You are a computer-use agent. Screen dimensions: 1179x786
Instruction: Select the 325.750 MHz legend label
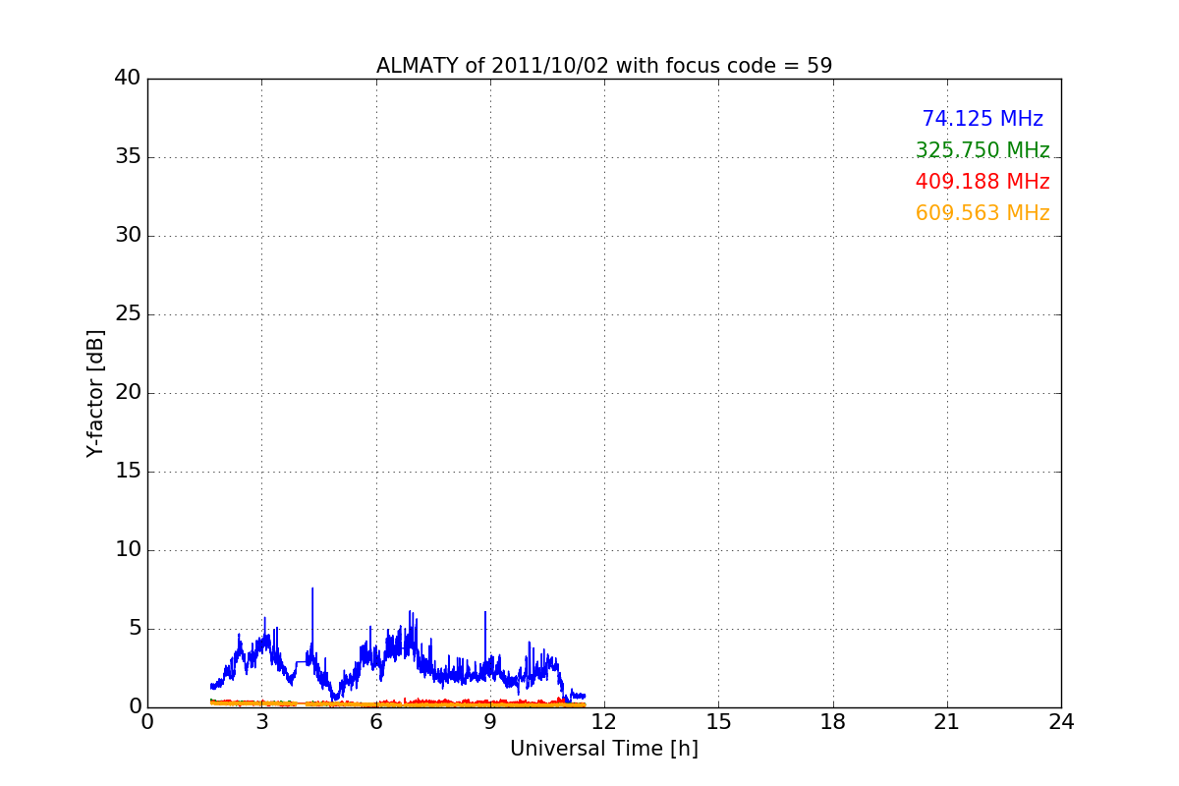982,150
